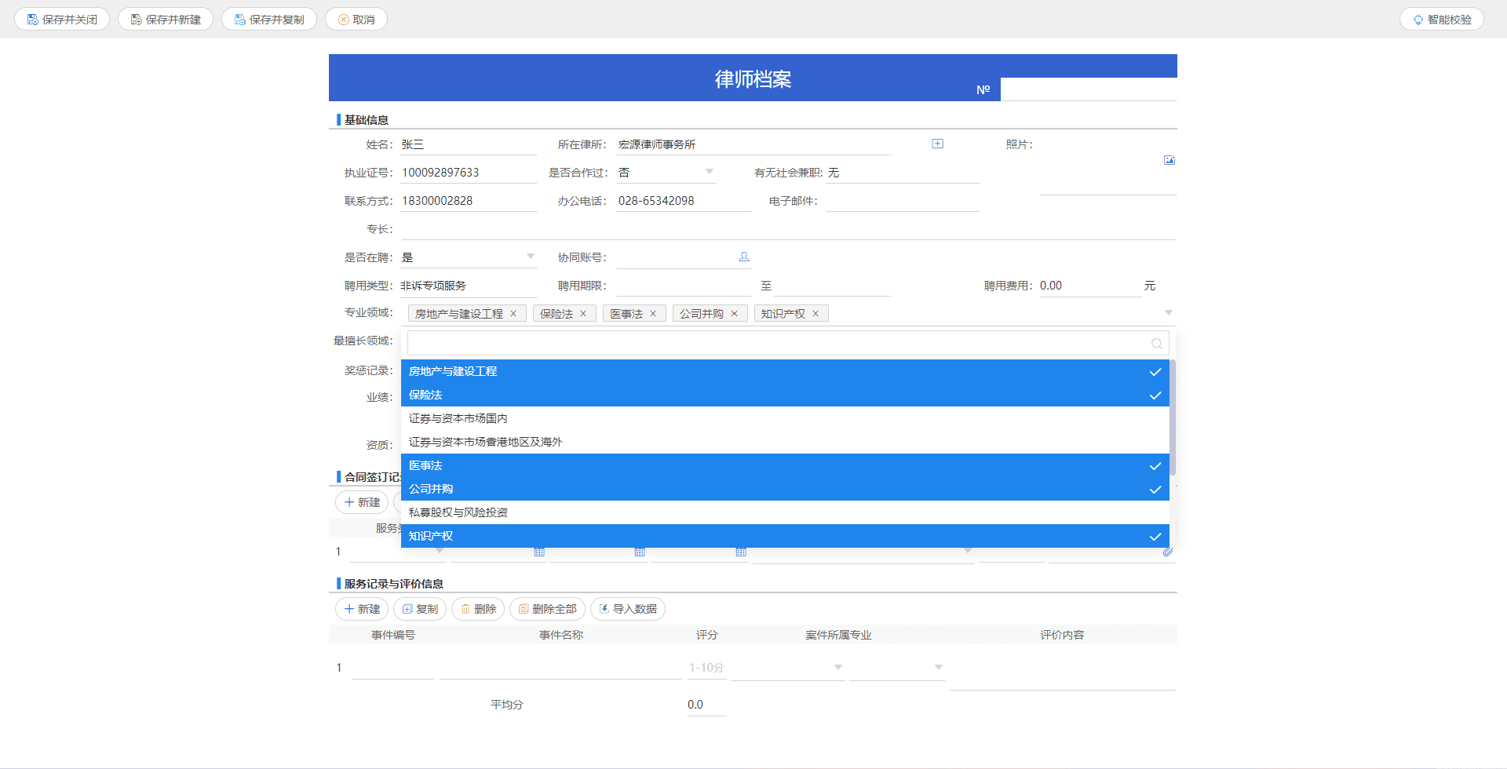Click the plus icon beside 所在律所
The height and width of the screenshot is (769, 1507).
coord(937,144)
